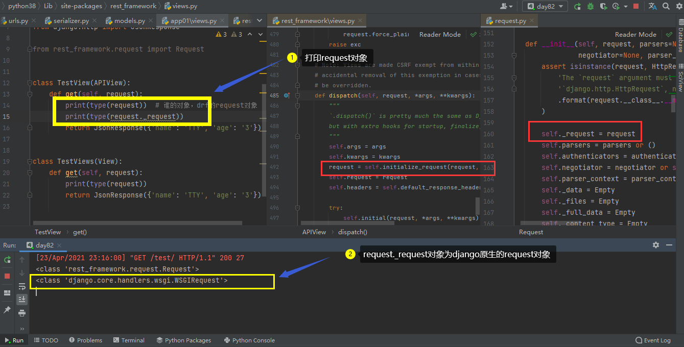Stop the running process from the top toolbar

point(636,6)
